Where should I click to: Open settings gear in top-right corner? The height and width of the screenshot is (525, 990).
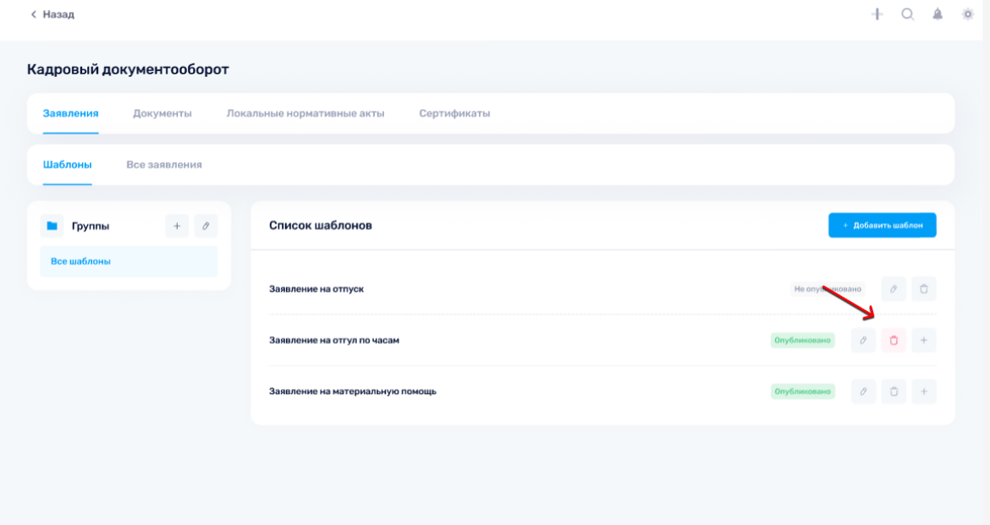point(968,14)
